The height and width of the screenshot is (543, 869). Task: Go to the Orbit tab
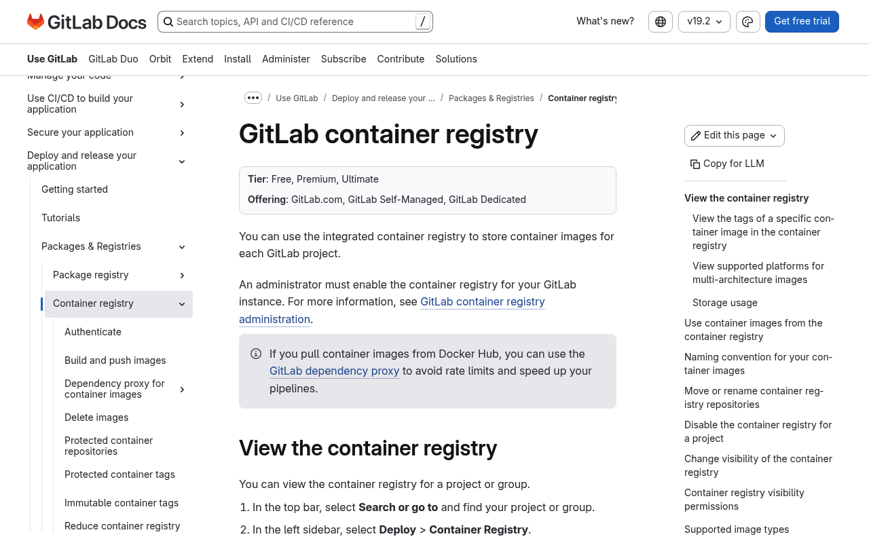coord(160,59)
